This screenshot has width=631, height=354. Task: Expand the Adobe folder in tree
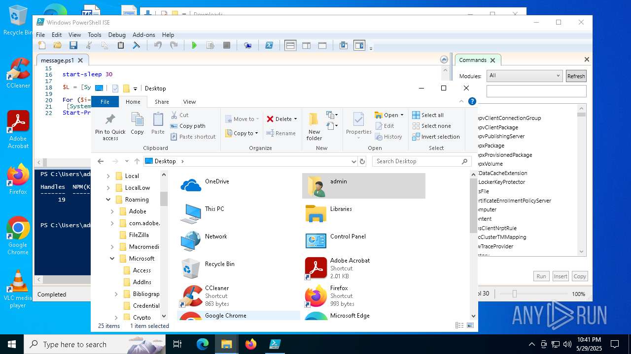[112, 211]
